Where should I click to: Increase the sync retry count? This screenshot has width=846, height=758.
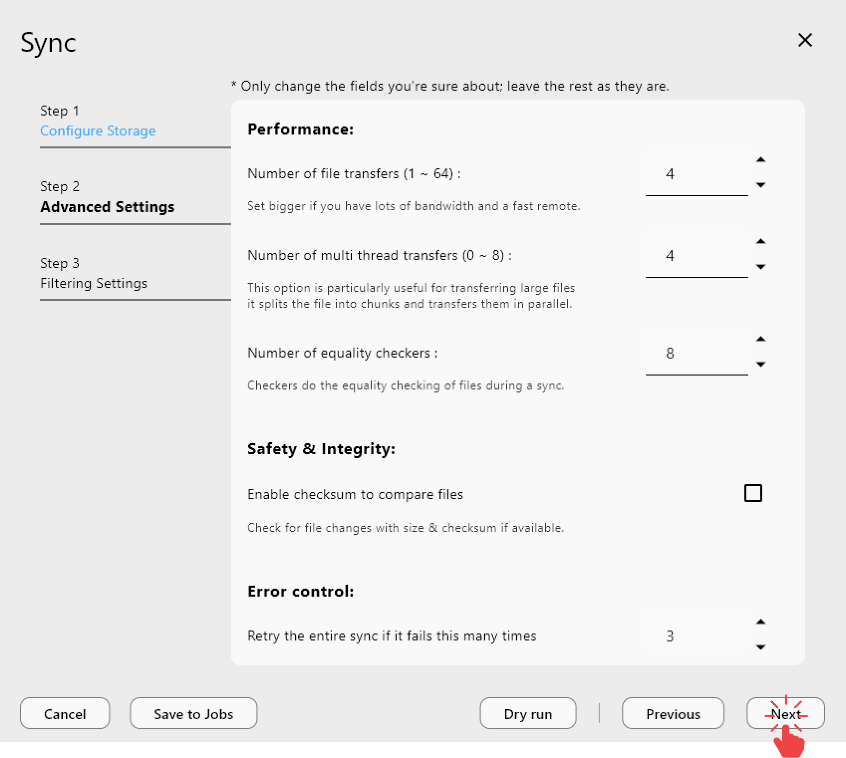coord(761,622)
